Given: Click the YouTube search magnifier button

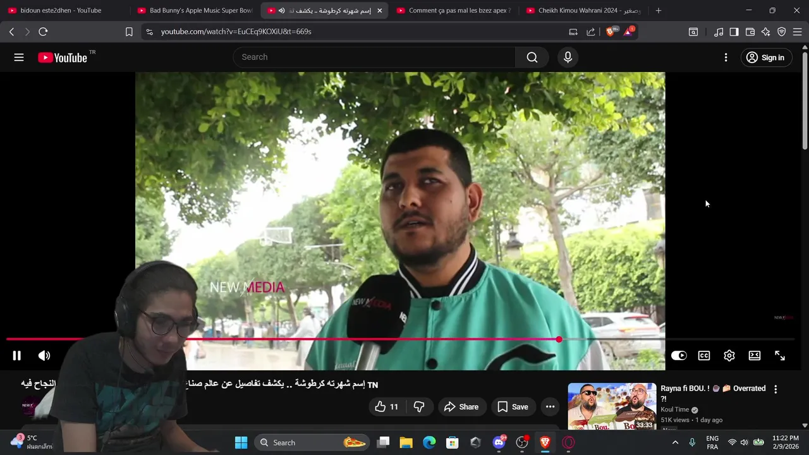Looking at the screenshot, I should pos(532,58).
